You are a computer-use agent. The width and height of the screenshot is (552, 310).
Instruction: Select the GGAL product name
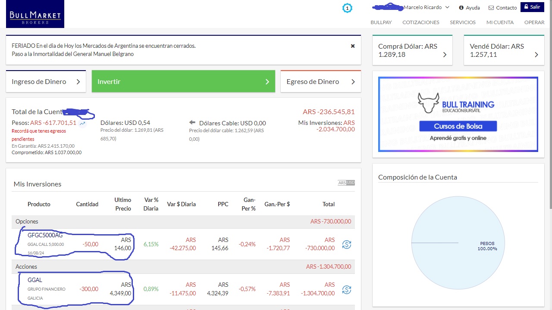click(35, 280)
